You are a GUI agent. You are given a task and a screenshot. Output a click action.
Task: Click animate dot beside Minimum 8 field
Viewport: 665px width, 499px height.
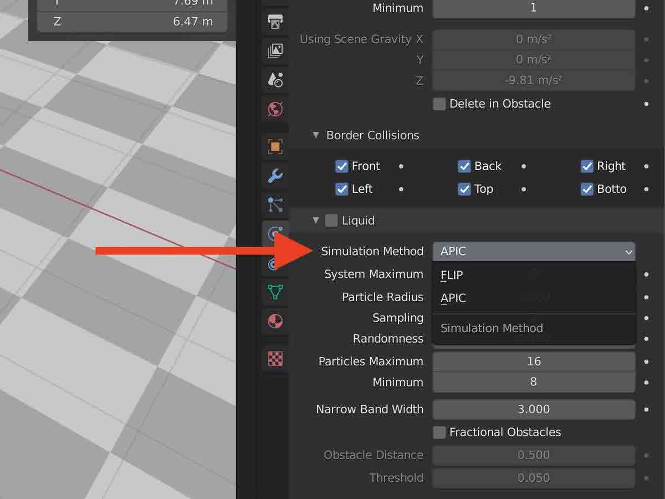pos(647,382)
